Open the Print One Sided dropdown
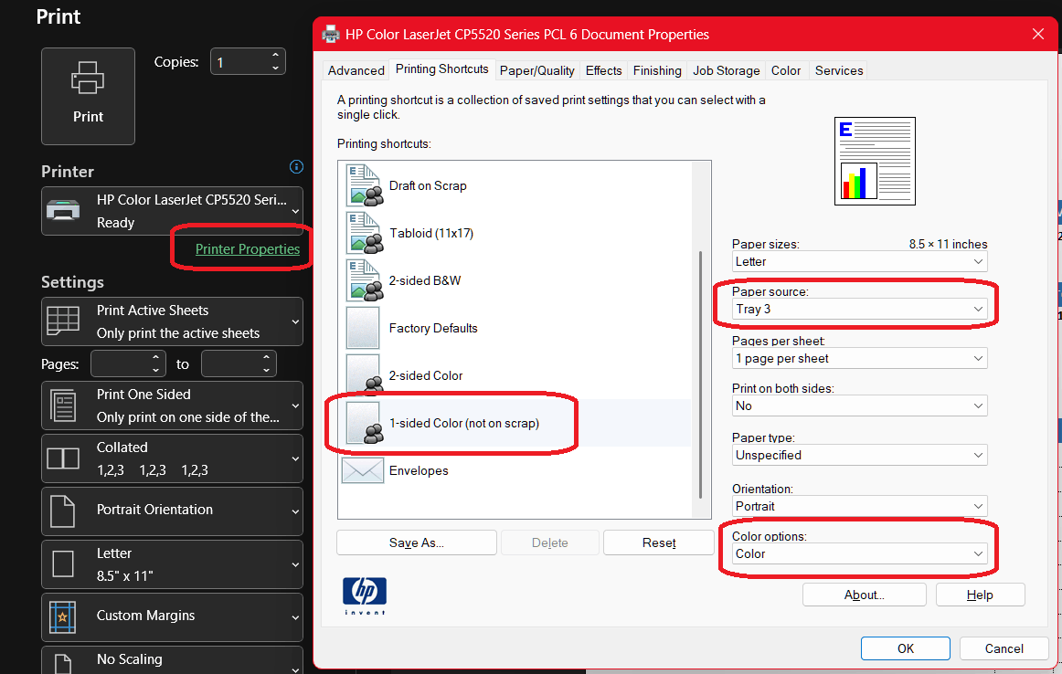1062x674 pixels. 172,405
